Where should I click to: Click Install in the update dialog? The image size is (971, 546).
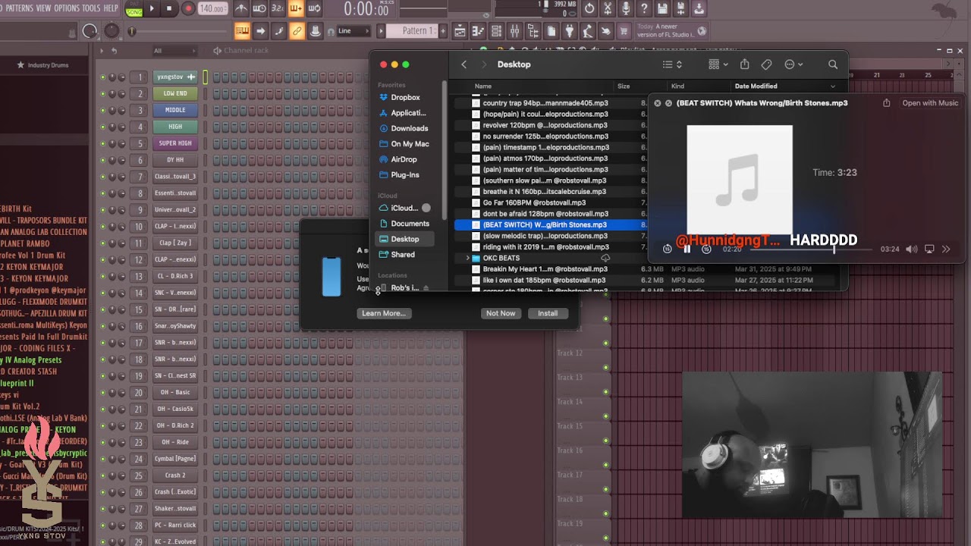548,313
